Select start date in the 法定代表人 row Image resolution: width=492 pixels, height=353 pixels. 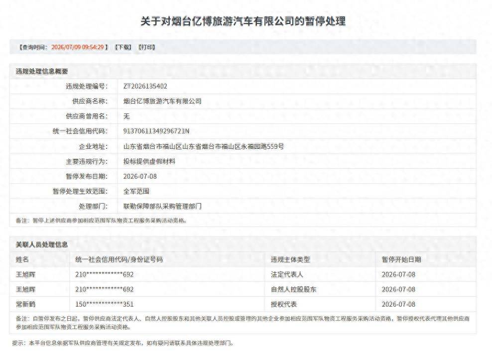398,274
